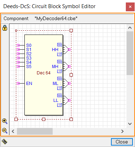Click the horizontal scrollbar left arrow

coord(13,131)
